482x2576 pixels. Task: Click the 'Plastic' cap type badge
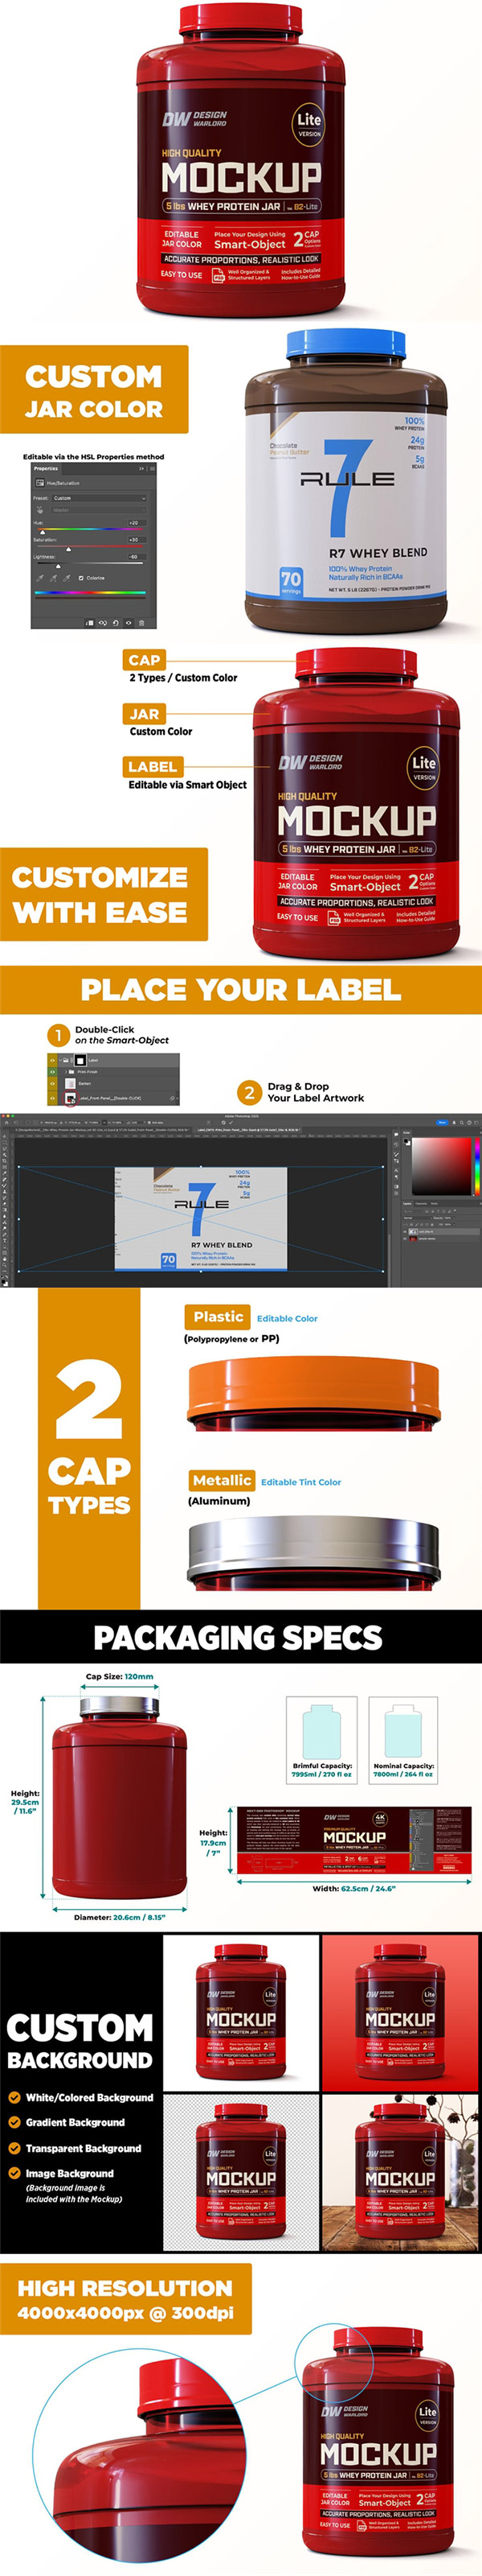(x=219, y=1317)
